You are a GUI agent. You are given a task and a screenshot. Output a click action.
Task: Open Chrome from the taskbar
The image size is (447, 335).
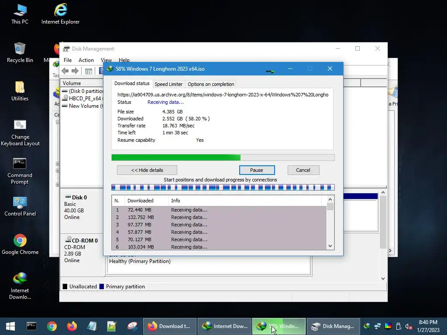coord(52,326)
